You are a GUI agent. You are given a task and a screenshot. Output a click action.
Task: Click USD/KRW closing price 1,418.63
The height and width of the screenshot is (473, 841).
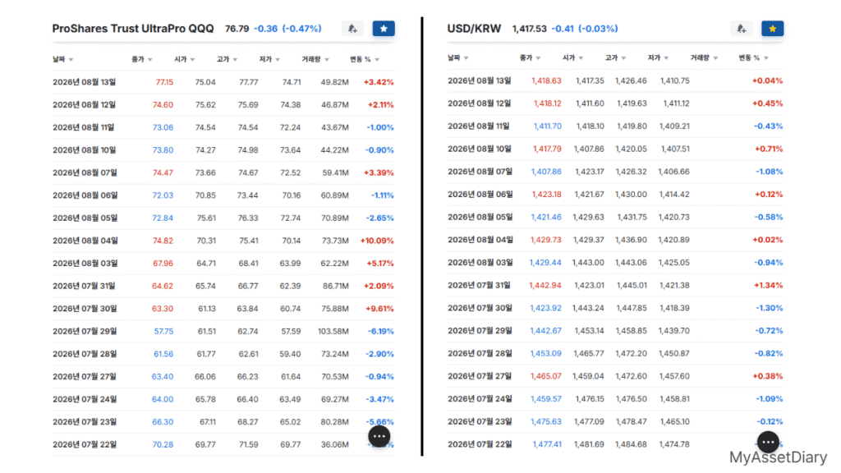pos(546,81)
